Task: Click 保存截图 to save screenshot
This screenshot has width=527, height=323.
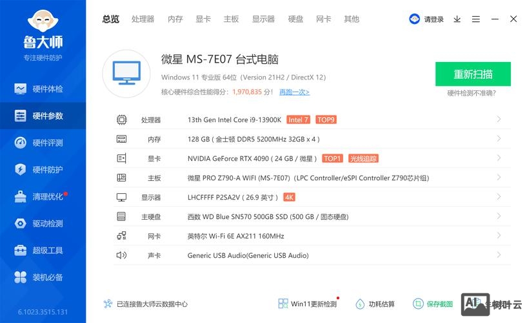Action: click(x=433, y=304)
